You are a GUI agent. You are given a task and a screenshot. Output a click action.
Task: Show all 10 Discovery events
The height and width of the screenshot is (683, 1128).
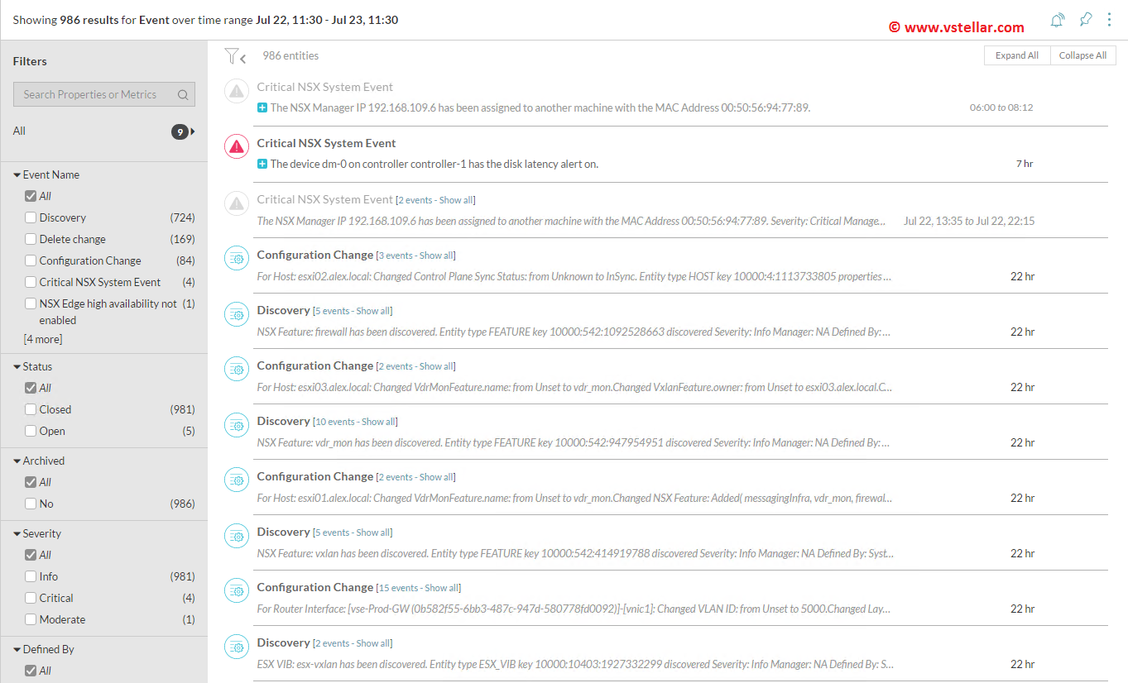click(378, 422)
